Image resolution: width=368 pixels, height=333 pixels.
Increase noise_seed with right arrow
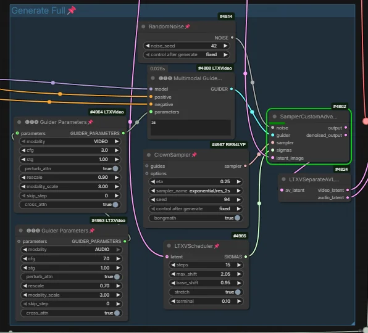coord(225,46)
